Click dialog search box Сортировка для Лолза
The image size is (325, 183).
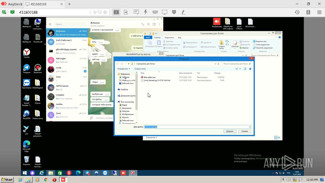[x=237, y=64]
